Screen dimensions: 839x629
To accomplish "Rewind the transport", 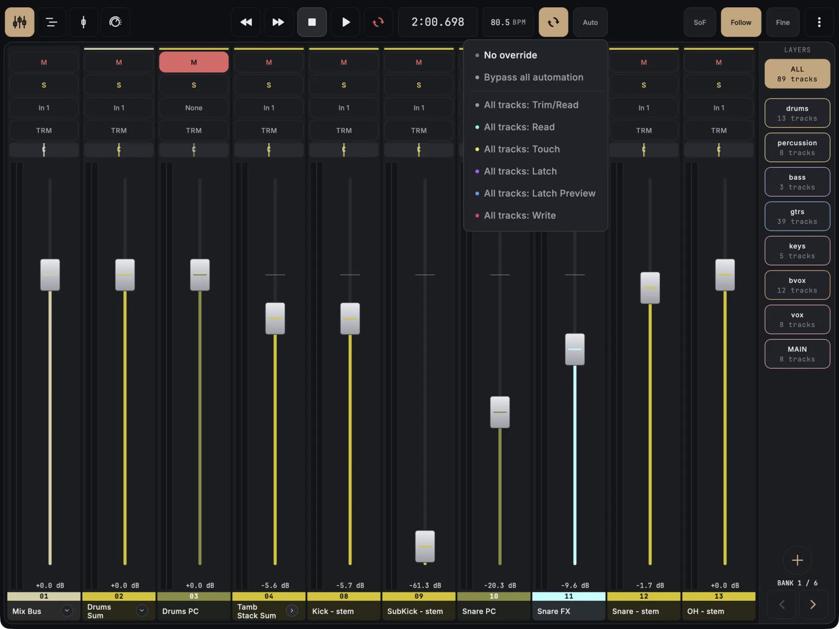I will click(x=246, y=22).
